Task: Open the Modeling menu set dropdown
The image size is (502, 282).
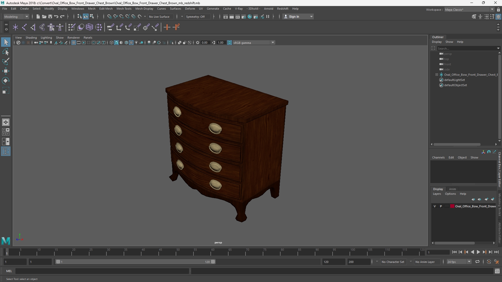Action: tap(16, 16)
